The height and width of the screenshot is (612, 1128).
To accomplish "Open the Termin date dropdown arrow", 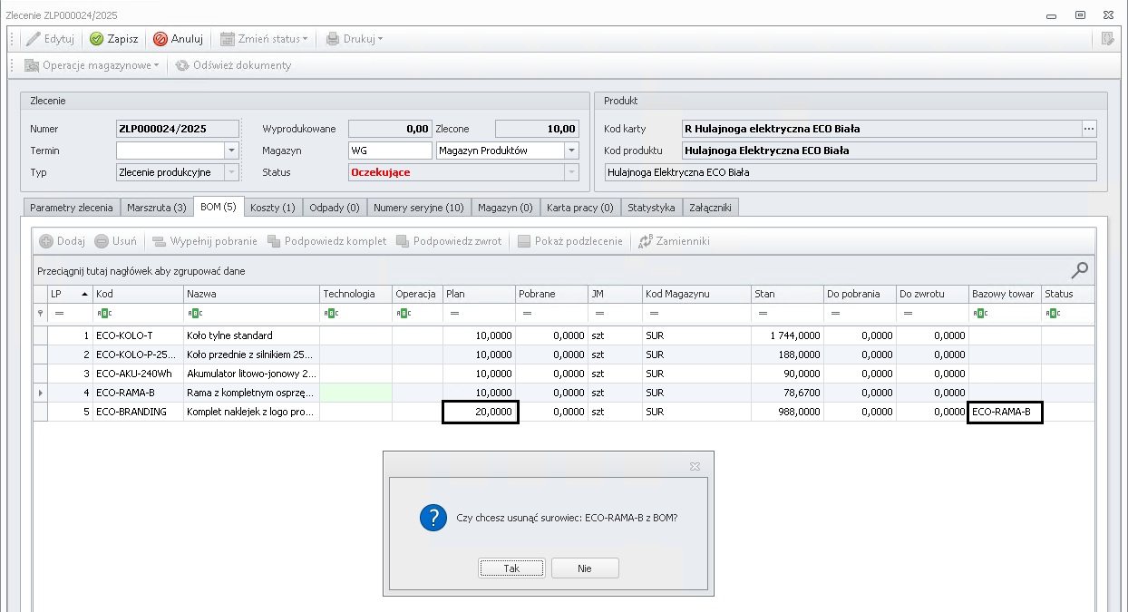I will 231,151.
